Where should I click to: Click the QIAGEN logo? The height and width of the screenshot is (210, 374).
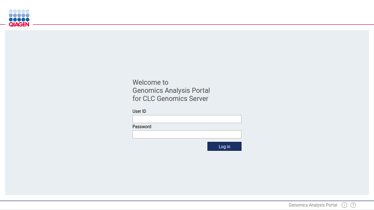[x=19, y=18]
